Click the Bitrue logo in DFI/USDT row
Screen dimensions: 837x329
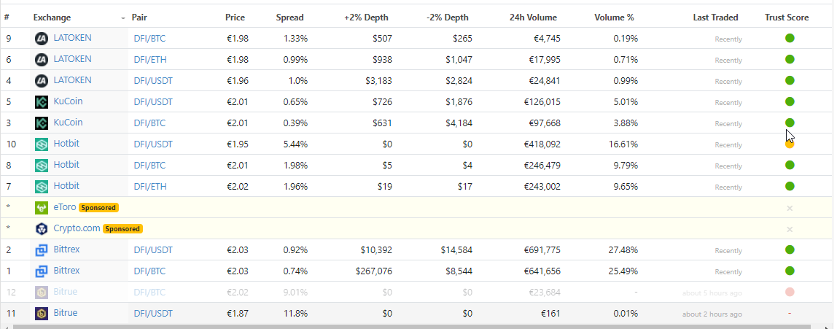pyautogui.click(x=42, y=314)
